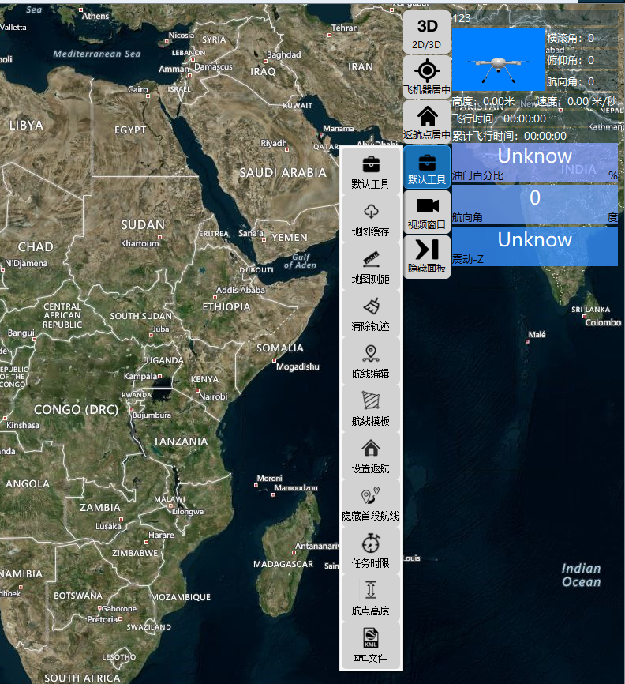Image resolution: width=625 pixels, height=684 pixels.
Task: Click the heading angle tile (航向角) showing 0
Action: pos(535,205)
